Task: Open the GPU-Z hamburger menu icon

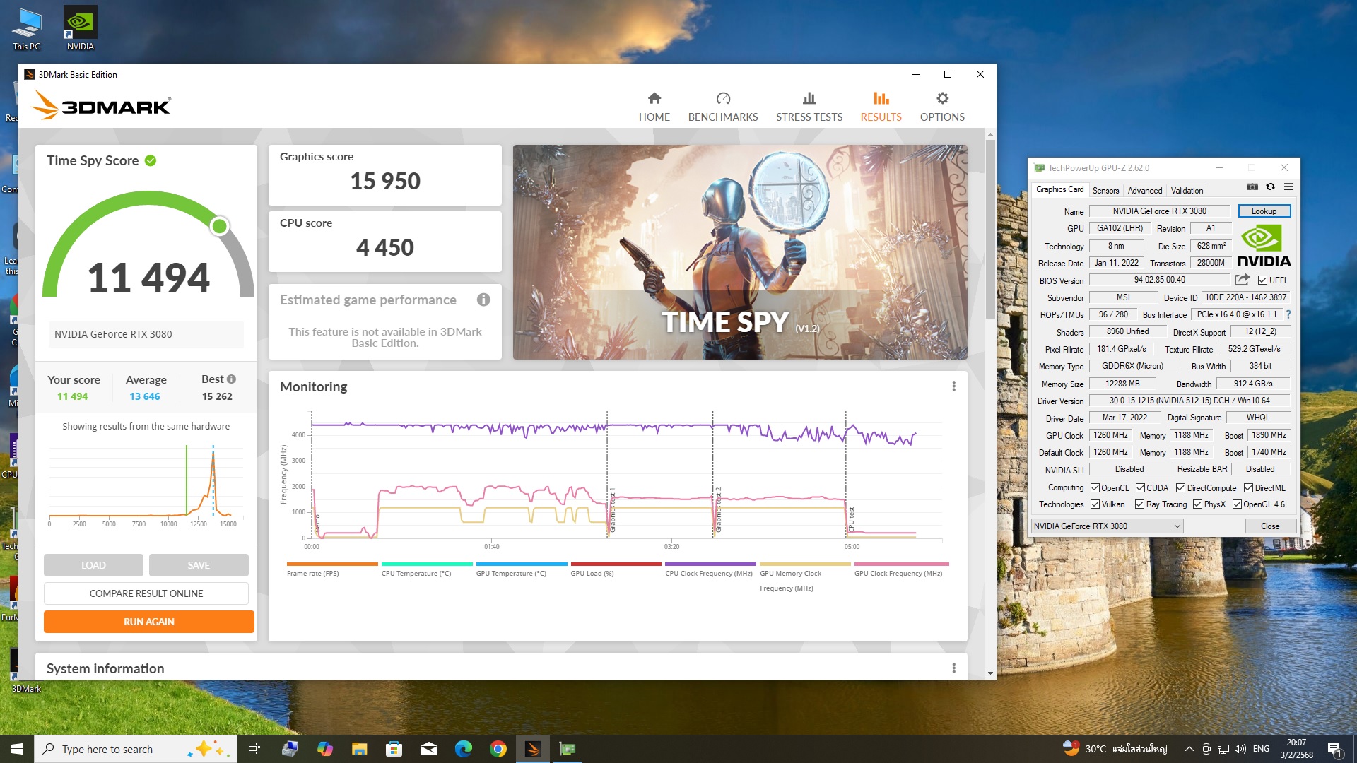Action: 1288,187
